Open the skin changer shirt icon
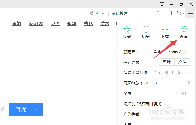The width and height of the screenshot is (196, 125). tap(162, 4)
